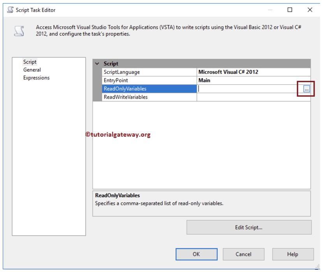Click the ReadWriteVariables value field
Viewport: 322px width, 272px height.
253,97
